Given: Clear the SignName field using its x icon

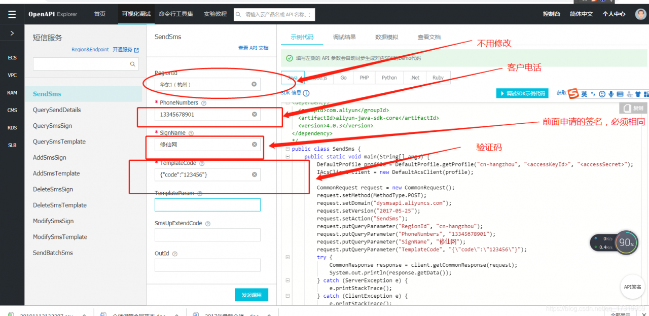Looking at the screenshot, I should point(255,145).
